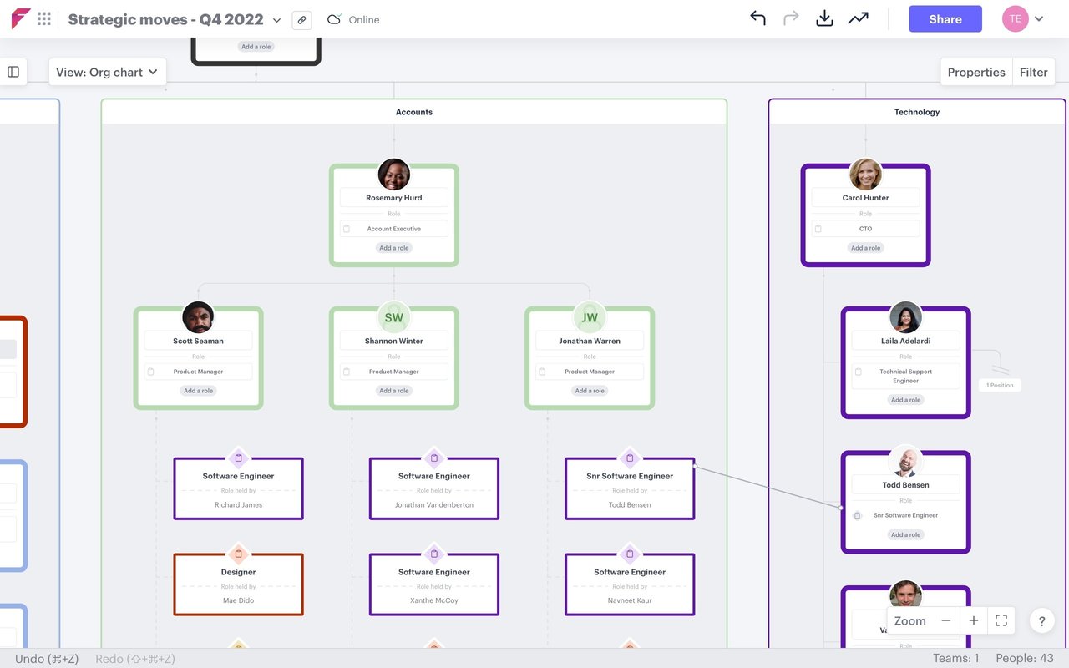Switch to the Properties tab
Image resolution: width=1069 pixels, height=668 pixels.
tap(975, 72)
